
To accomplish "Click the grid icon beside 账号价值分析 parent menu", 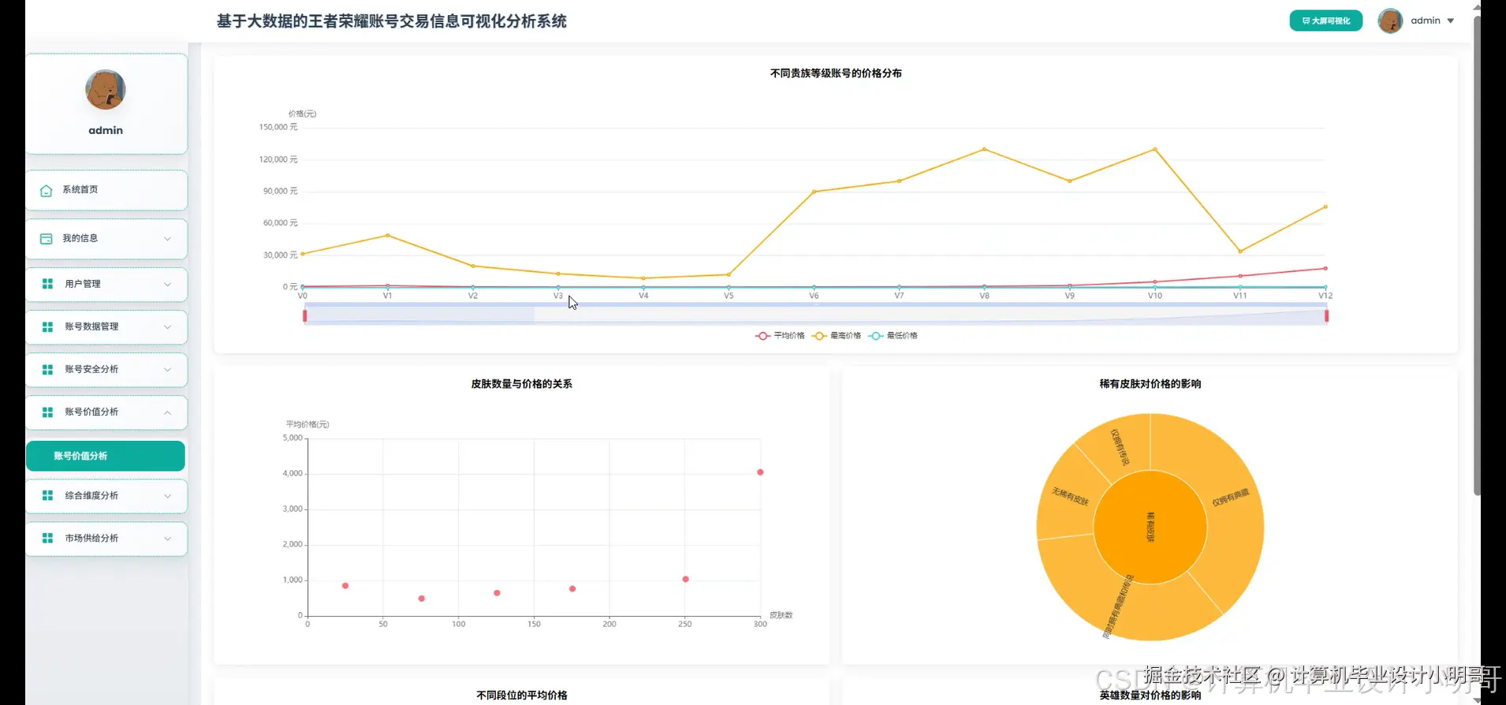I will 47,412.
